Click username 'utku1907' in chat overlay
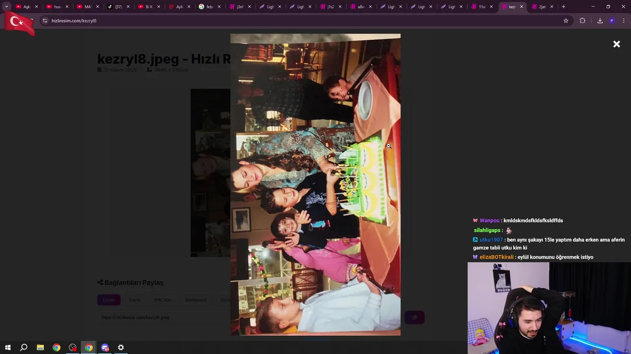This screenshot has height=354, width=631. tap(491, 240)
